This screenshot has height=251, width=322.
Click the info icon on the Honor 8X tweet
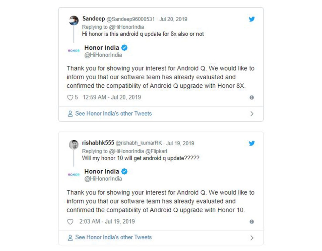pos(252,97)
